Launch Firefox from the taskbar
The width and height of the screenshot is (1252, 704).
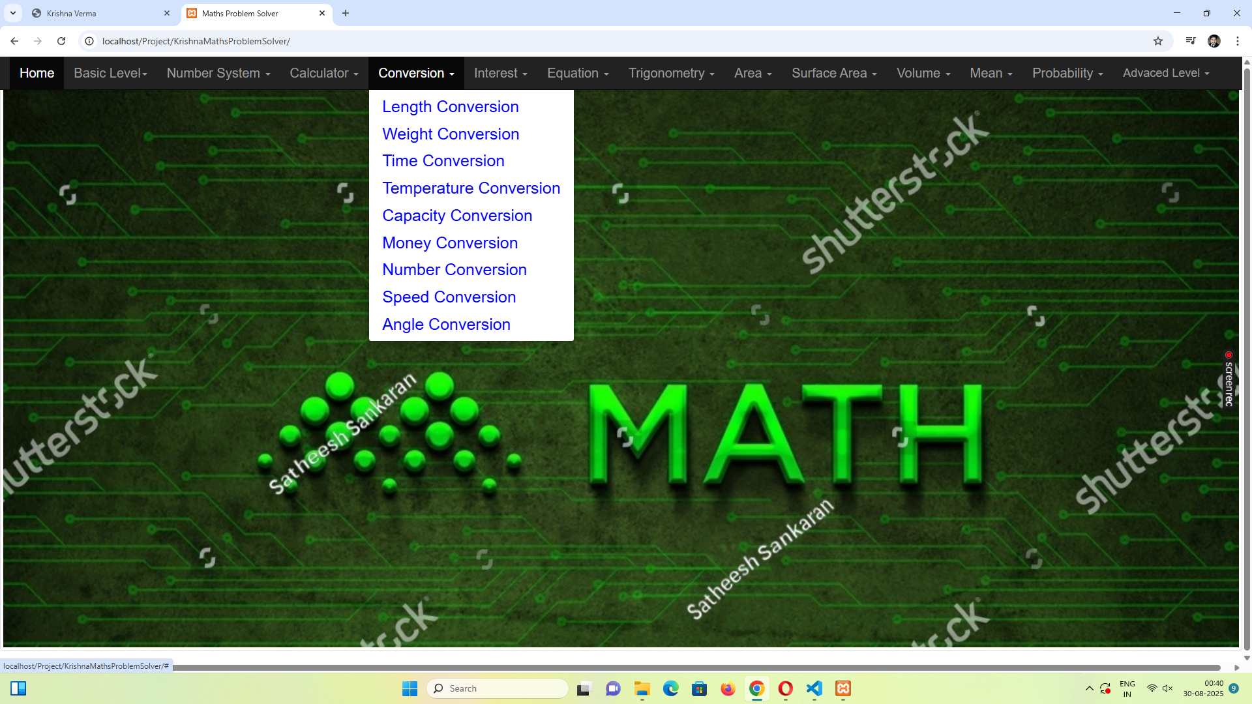(x=728, y=688)
